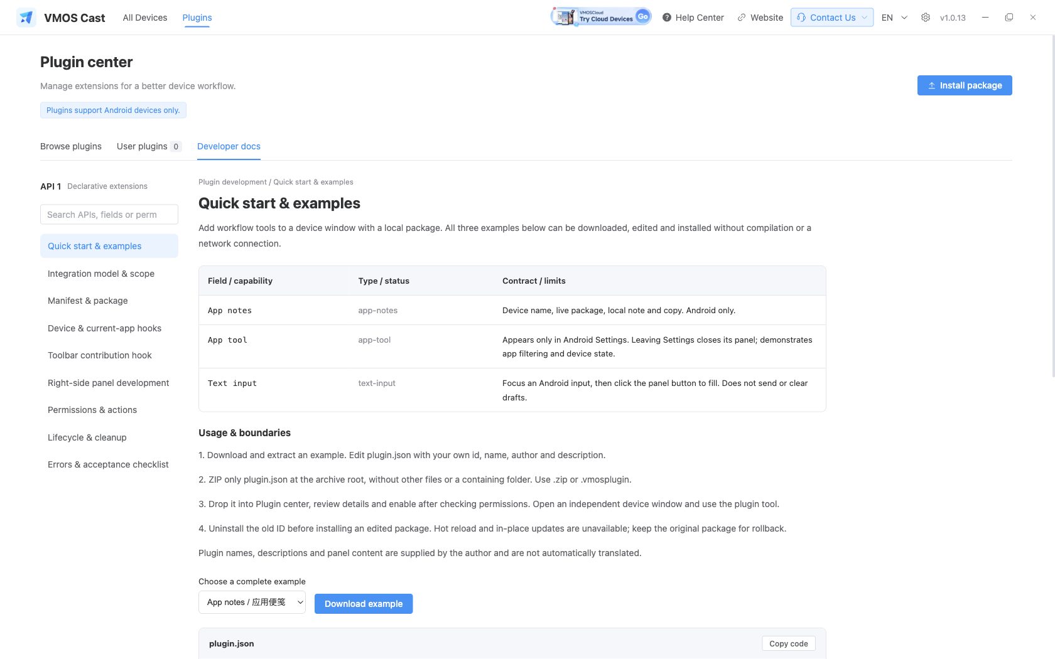Click the Website link chain icon
This screenshot has width=1055, height=659.
[742, 18]
